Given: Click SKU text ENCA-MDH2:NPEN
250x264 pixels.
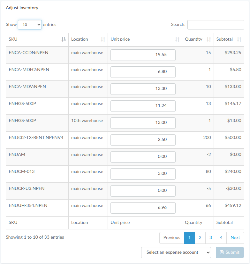Looking at the screenshot, I should [29, 70].
